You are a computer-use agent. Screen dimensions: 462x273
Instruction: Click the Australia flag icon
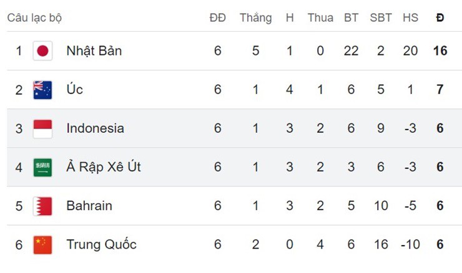coord(42,90)
